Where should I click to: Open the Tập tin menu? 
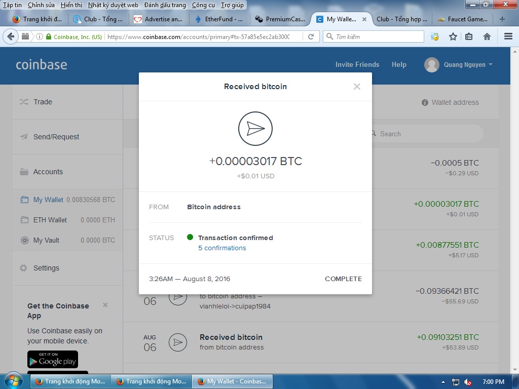pyautogui.click(x=12, y=5)
